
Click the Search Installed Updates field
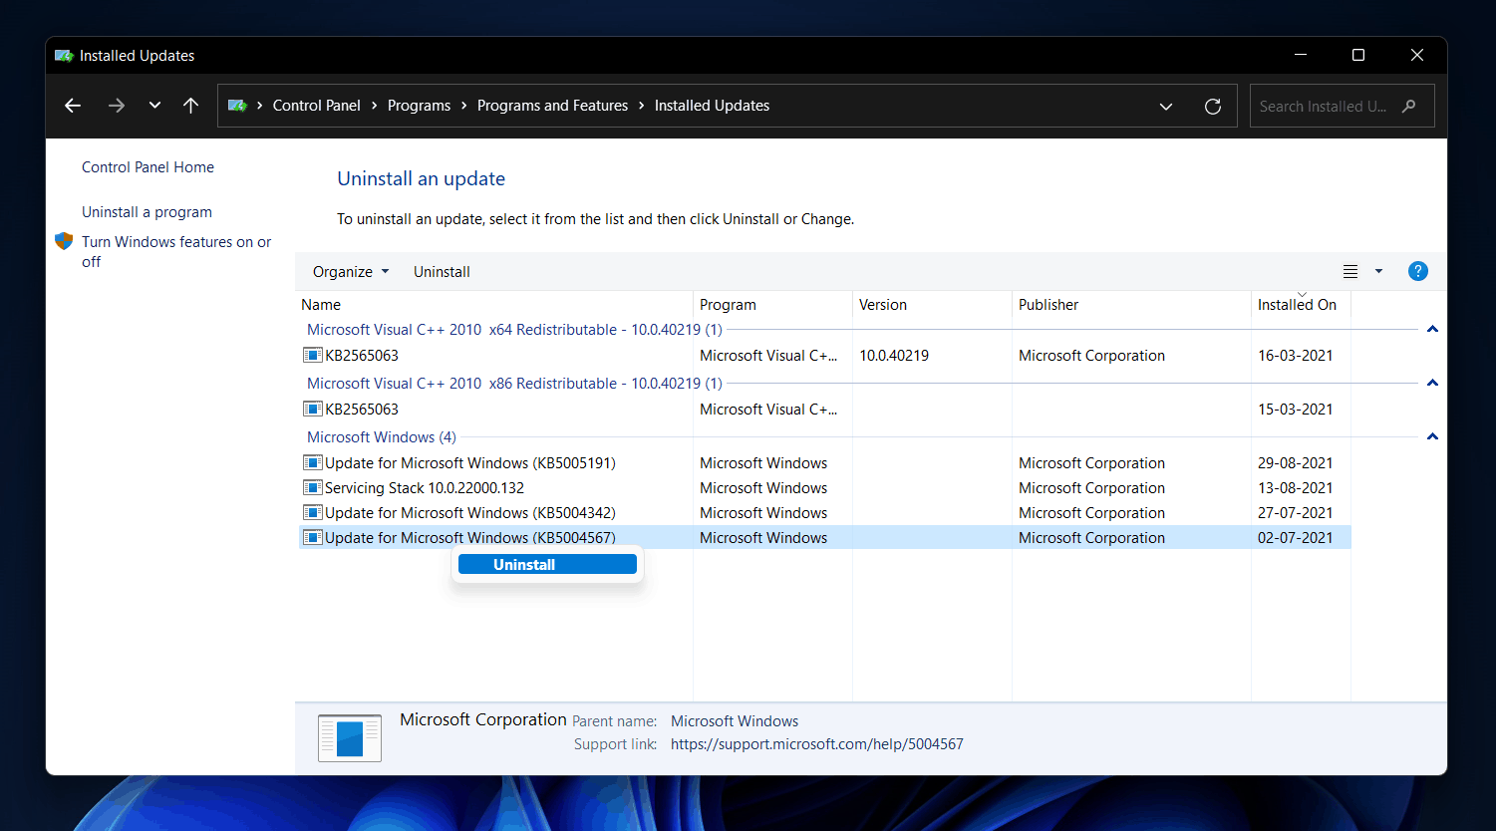pos(1324,106)
